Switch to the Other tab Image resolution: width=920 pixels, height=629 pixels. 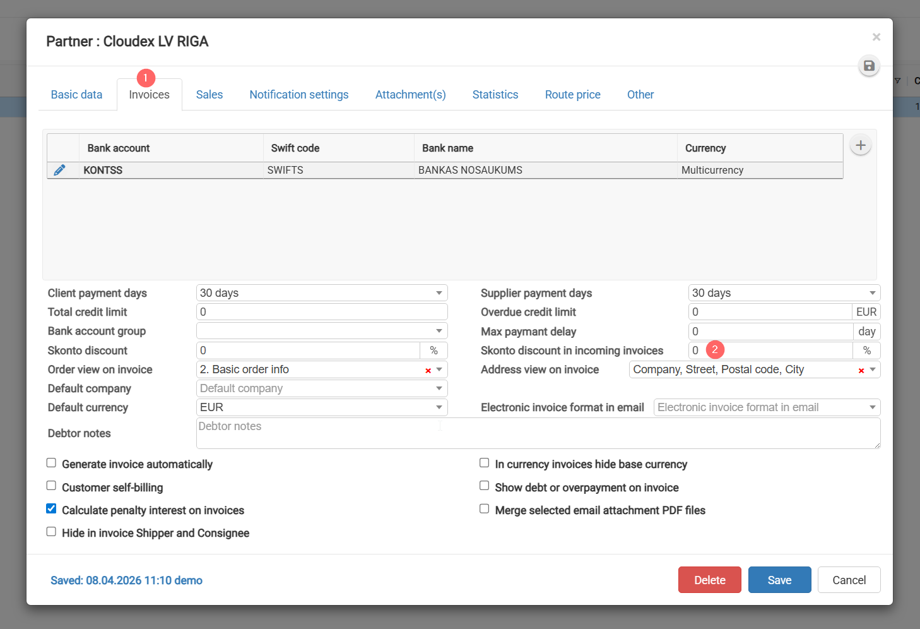point(640,95)
